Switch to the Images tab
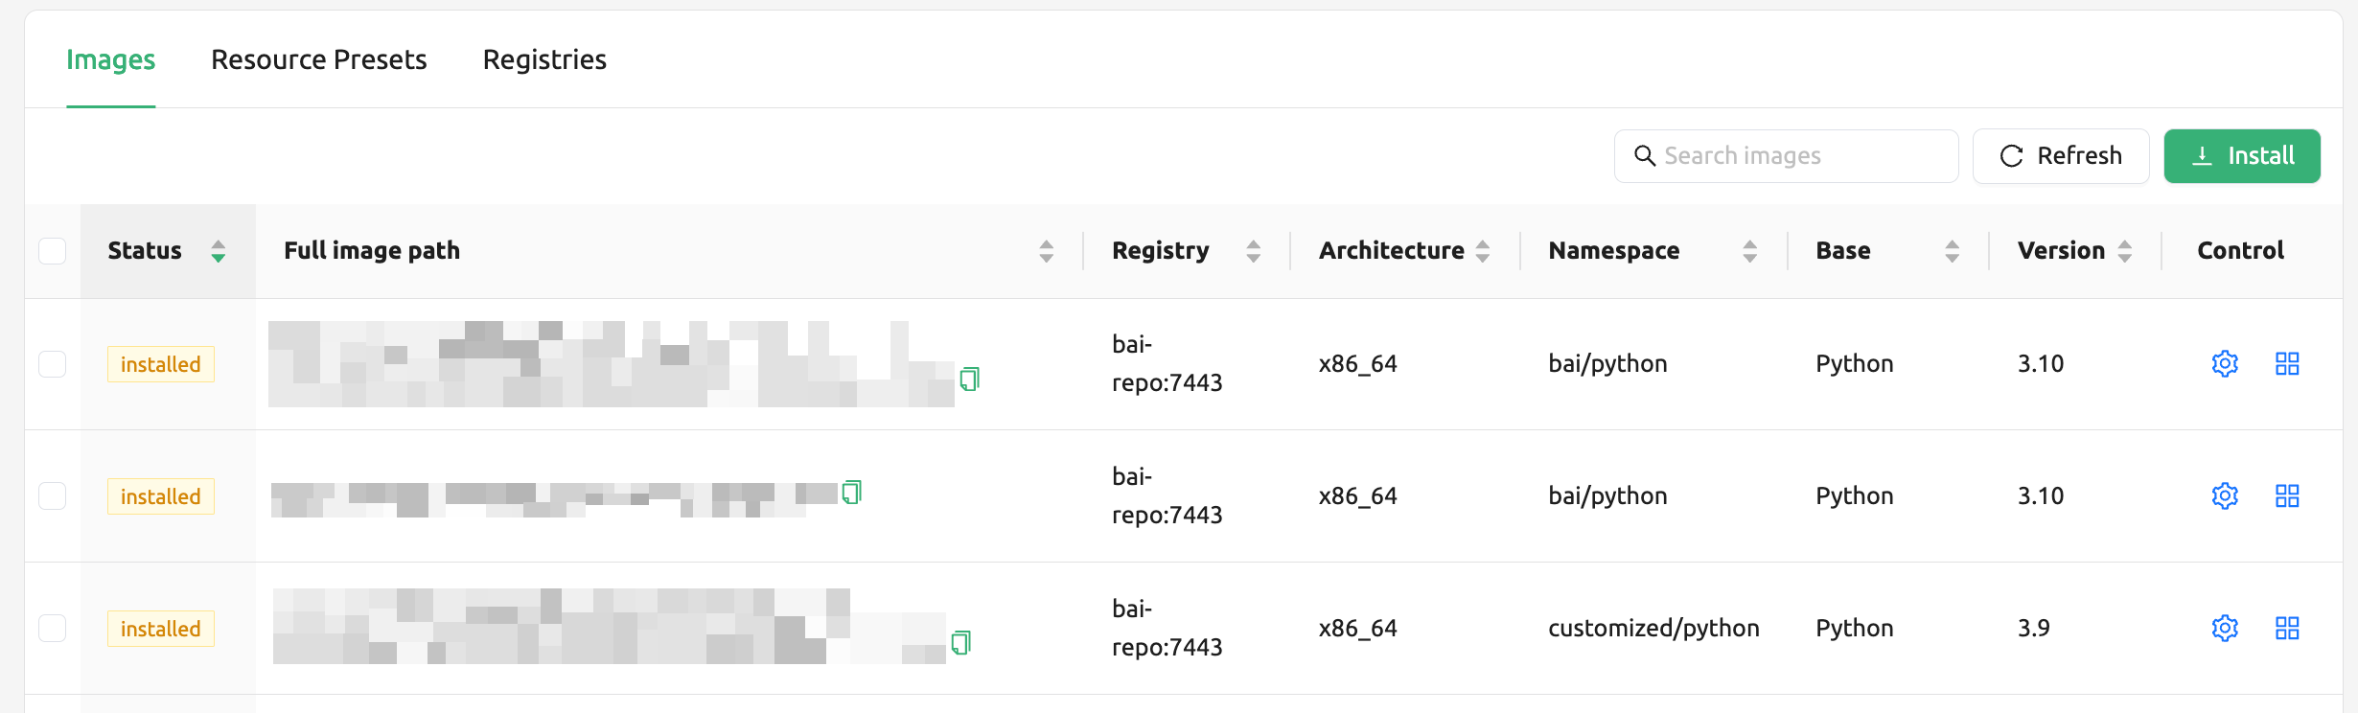 tap(110, 59)
